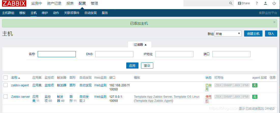Open zabbix-agent 自动发现 link

86,85
